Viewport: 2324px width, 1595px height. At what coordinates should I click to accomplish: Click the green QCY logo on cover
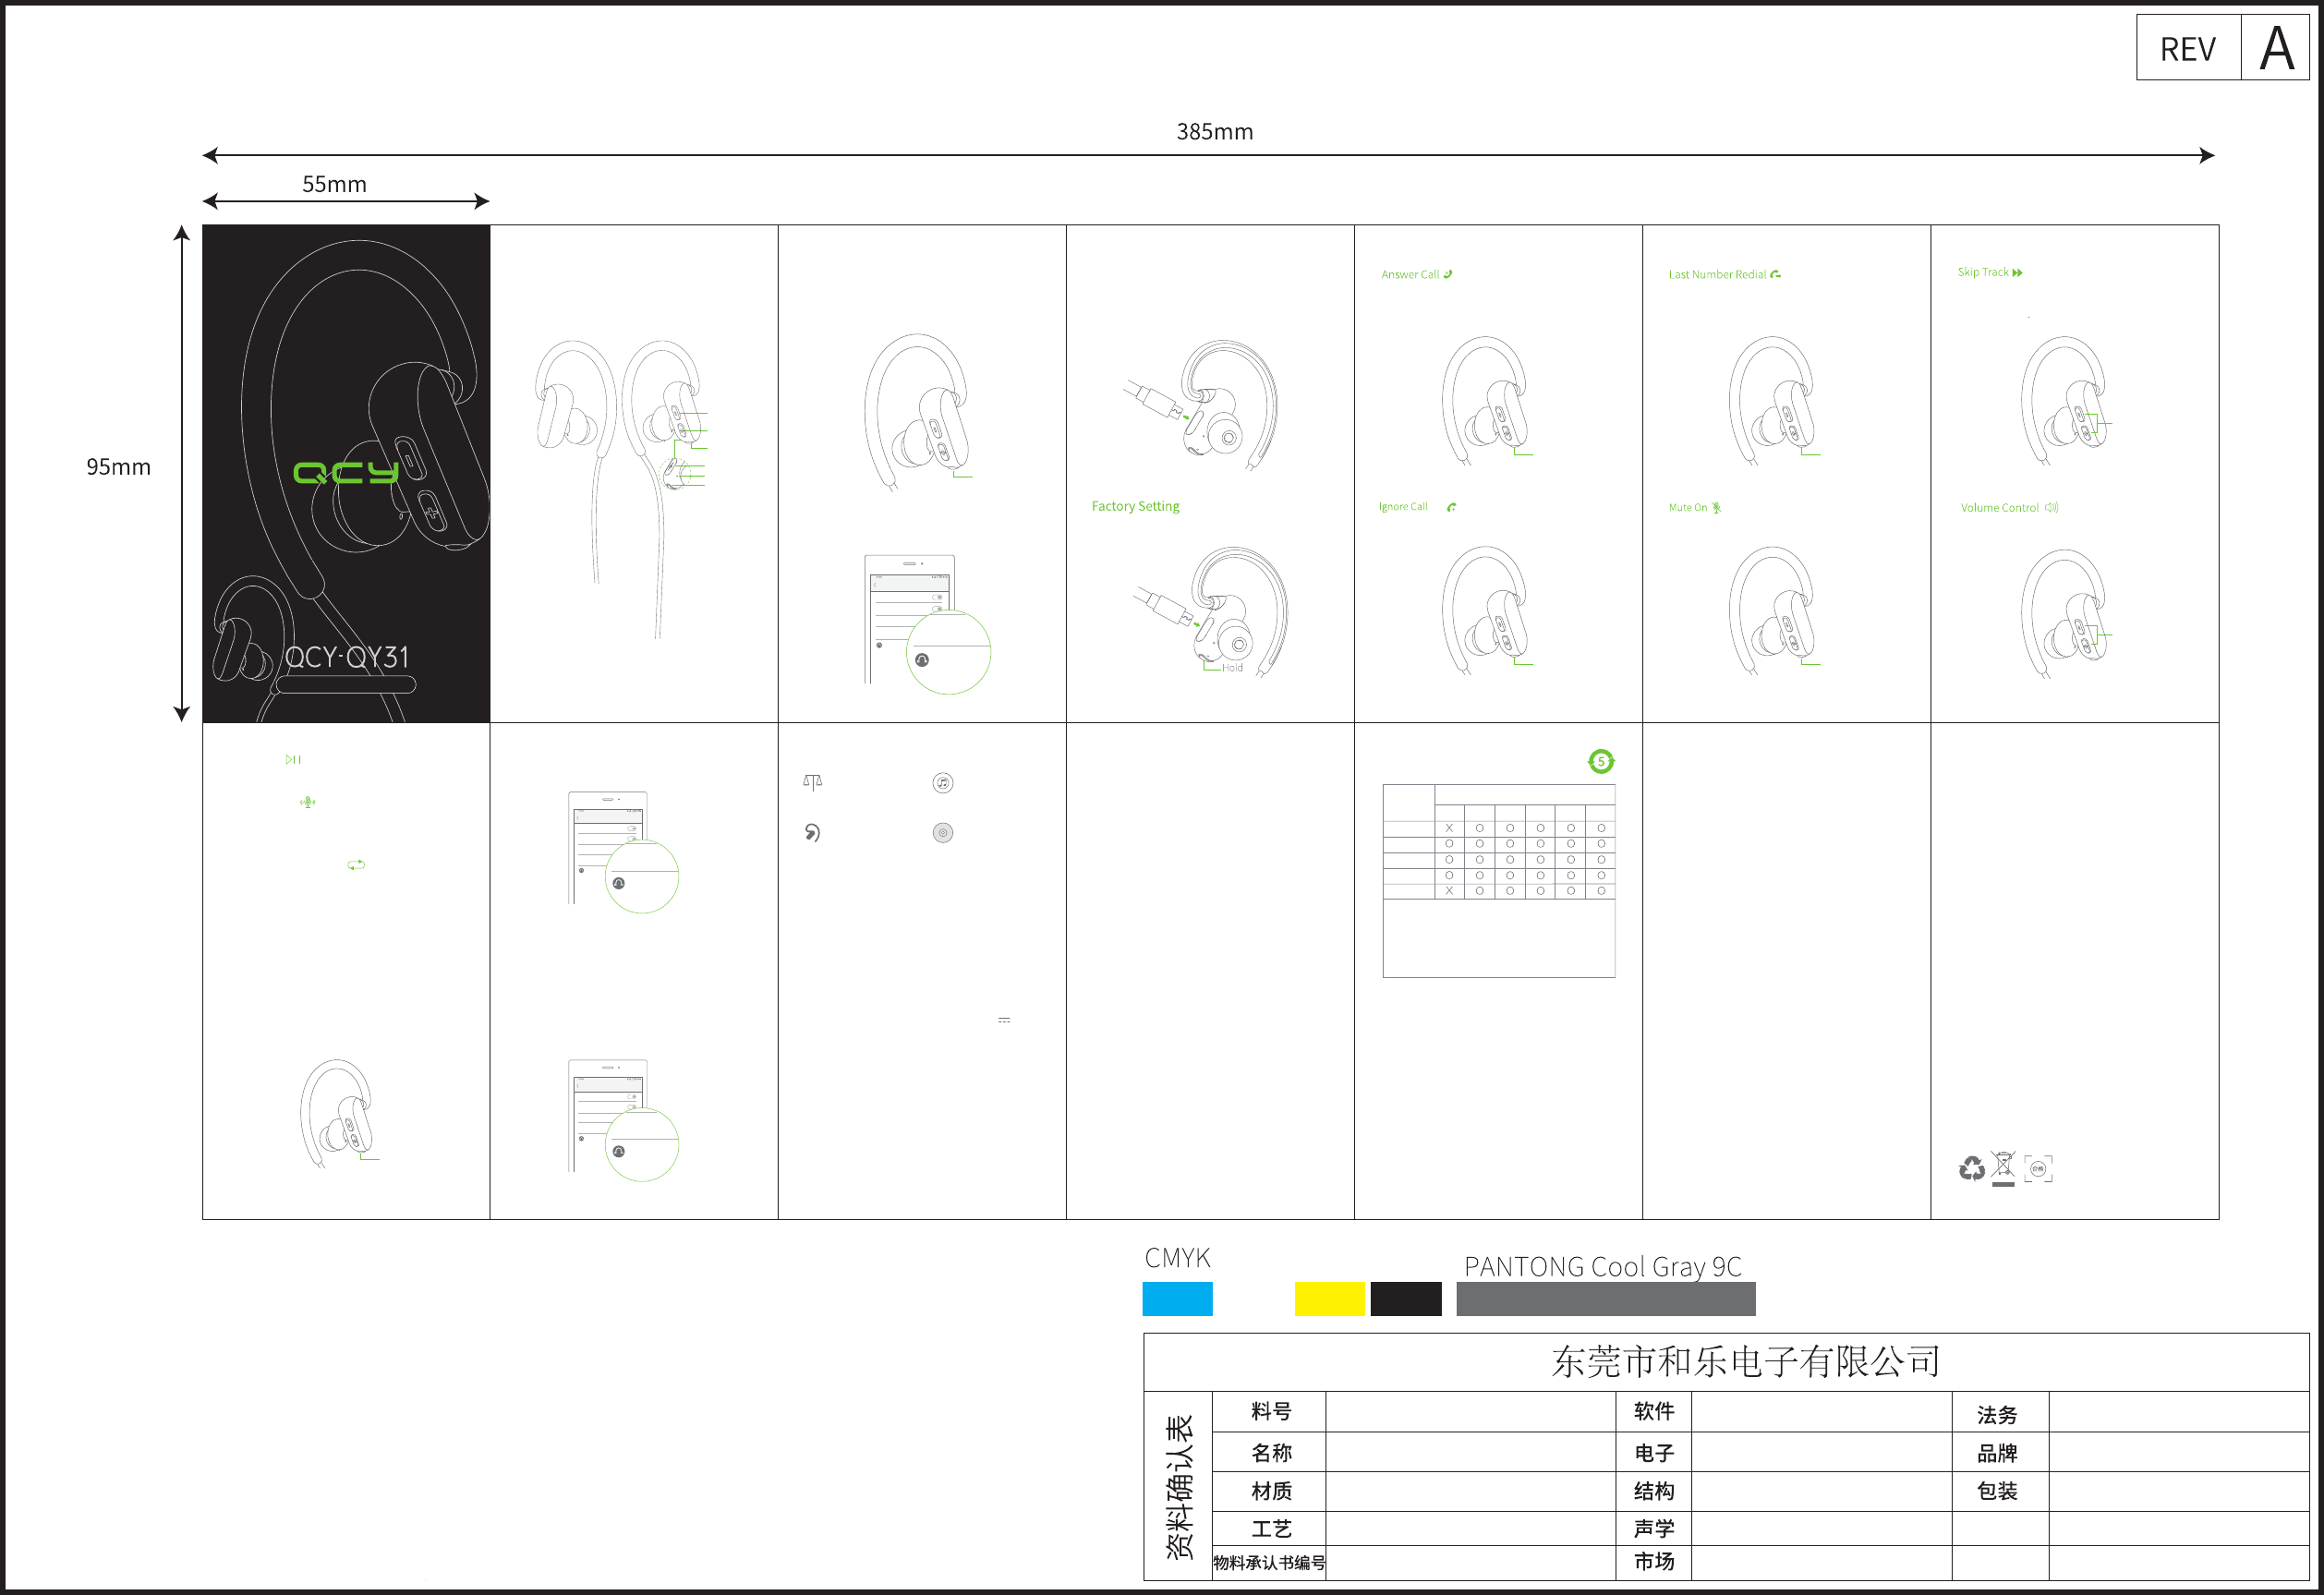pyautogui.click(x=346, y=472)
